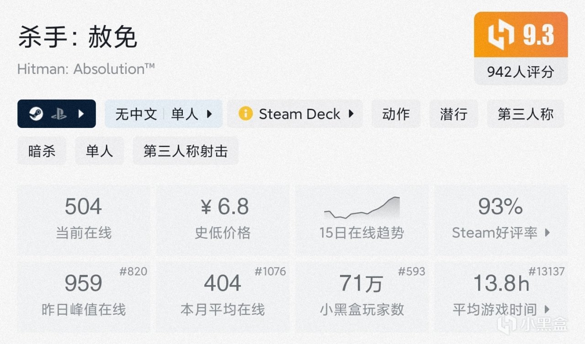Screen dimensions: 585x344
Task: Open the 第三人称射击 tag
Action: click(x=185, y=151)
